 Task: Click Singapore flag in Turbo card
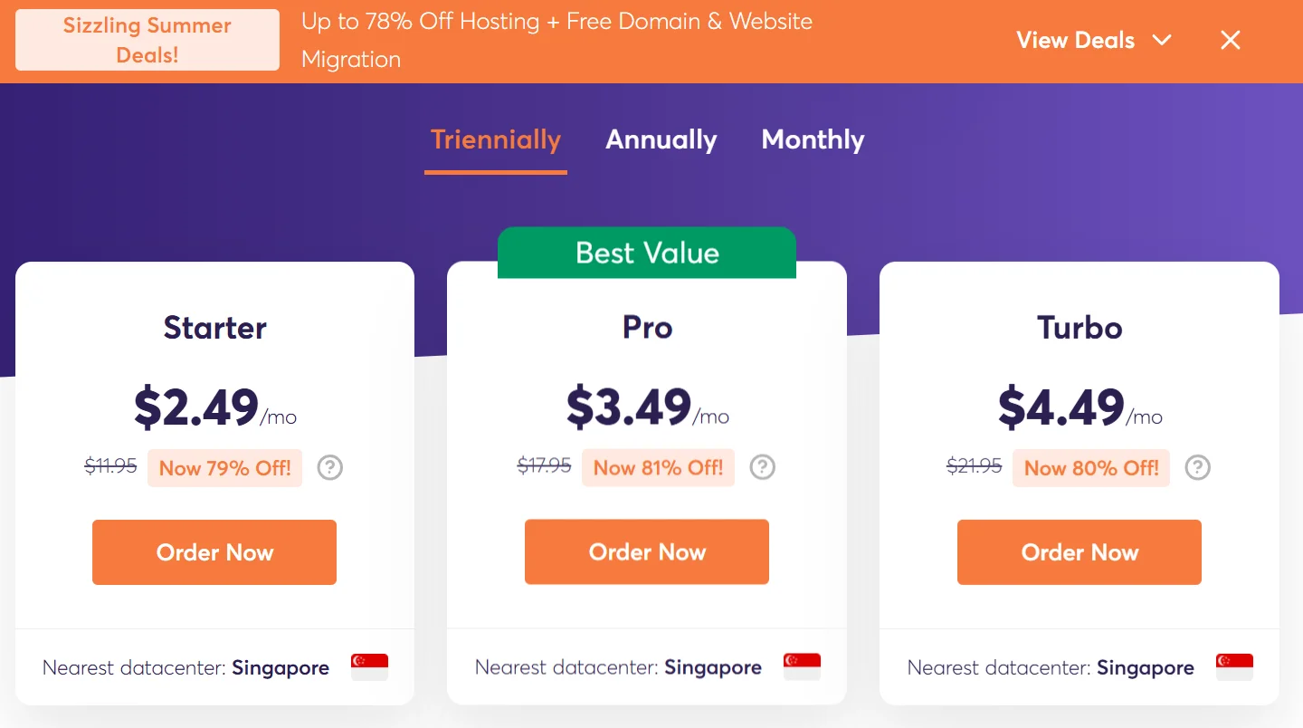[1234, 667]
